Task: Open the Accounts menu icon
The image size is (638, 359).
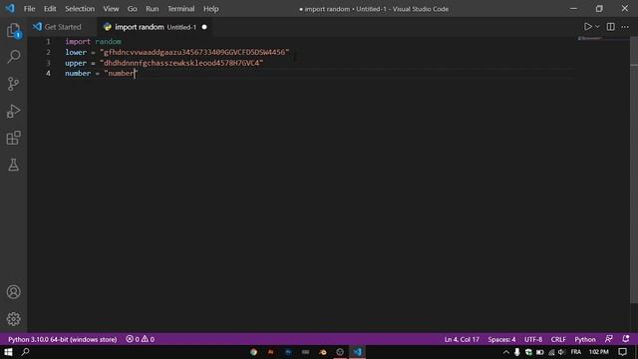Action: tap(13, 292)
